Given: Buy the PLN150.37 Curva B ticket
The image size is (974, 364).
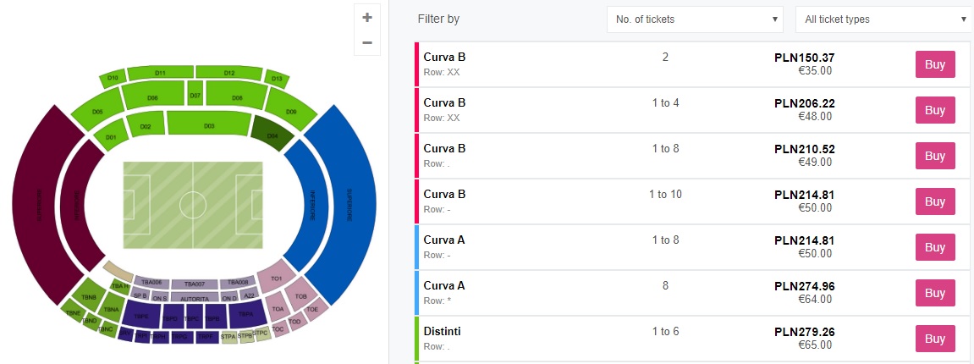Looking at the screenshot, I should [934, 64].
